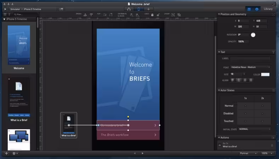Image resolution: width=279 pixels, height=159 pixels.
Task: Select the center text alignment button
Action: tap(239, 80)
